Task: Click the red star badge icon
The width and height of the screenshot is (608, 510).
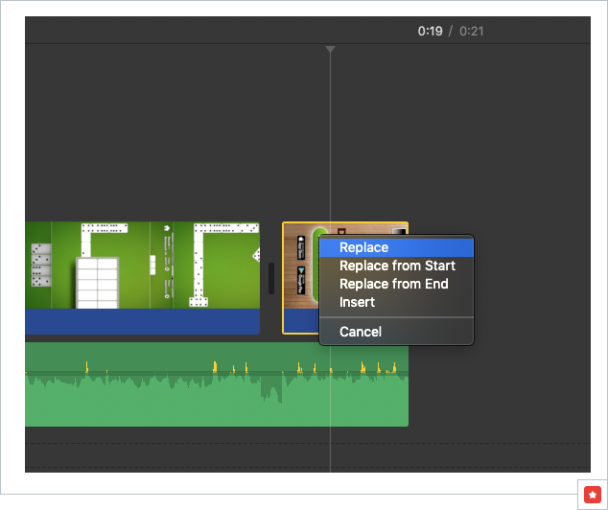Action: (591, 494)
